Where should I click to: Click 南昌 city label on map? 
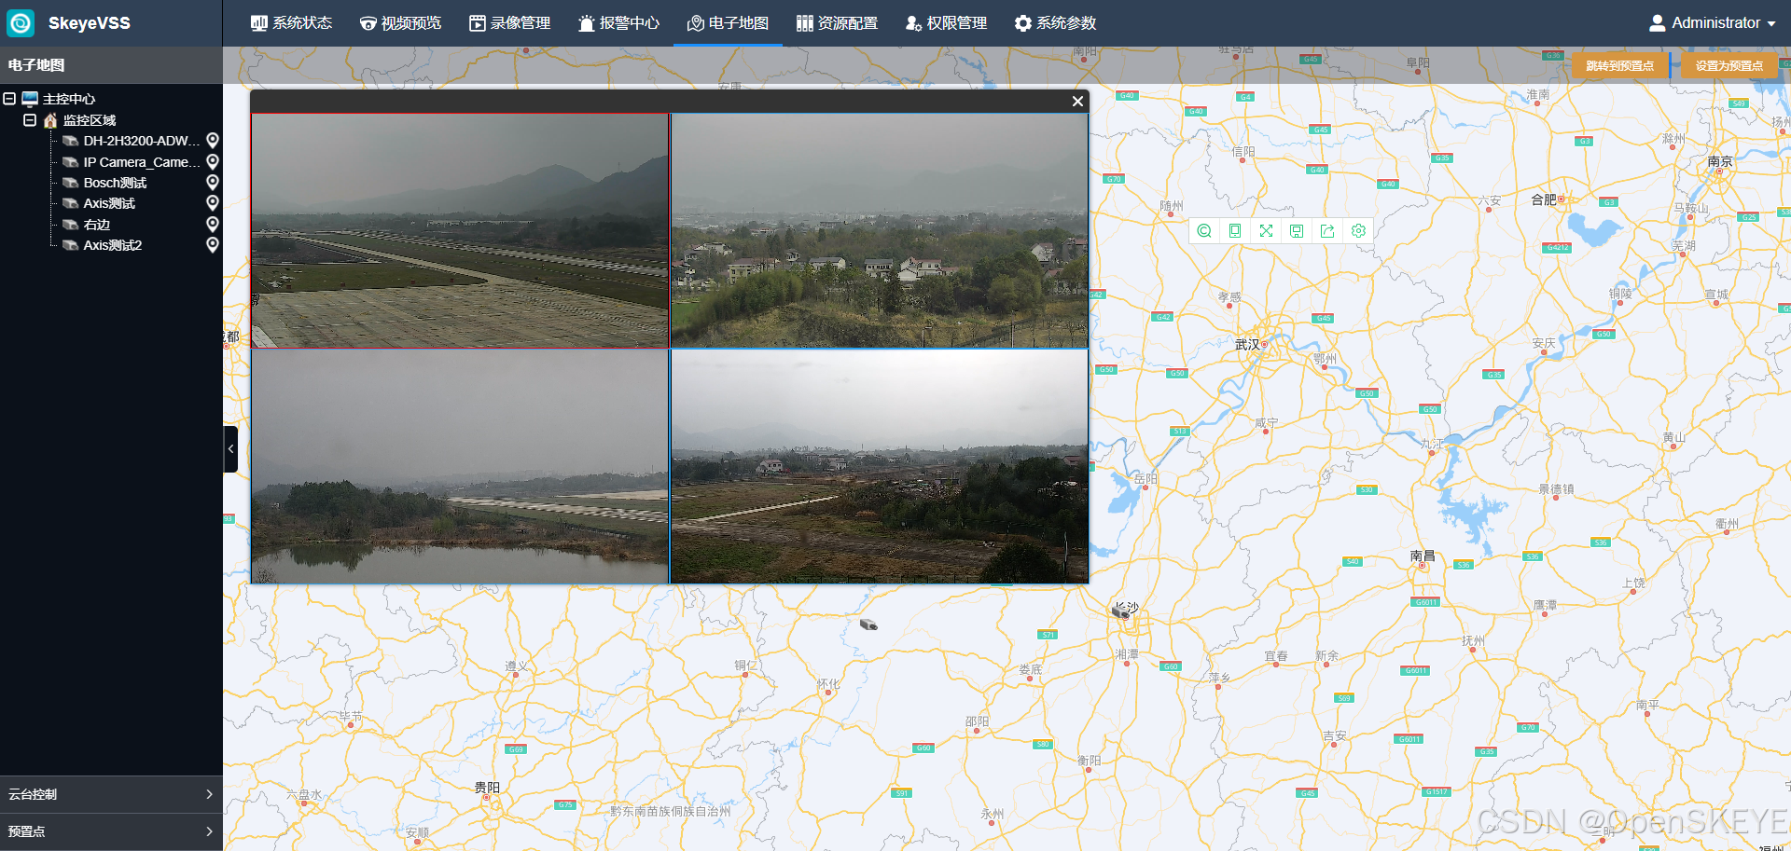[x=1423, y=556]
